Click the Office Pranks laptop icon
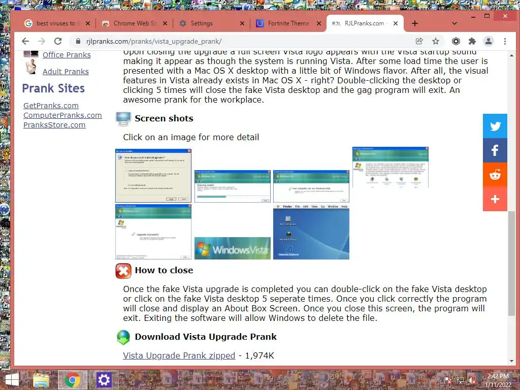This screenshot has height=390, width=520. (30, 54)
